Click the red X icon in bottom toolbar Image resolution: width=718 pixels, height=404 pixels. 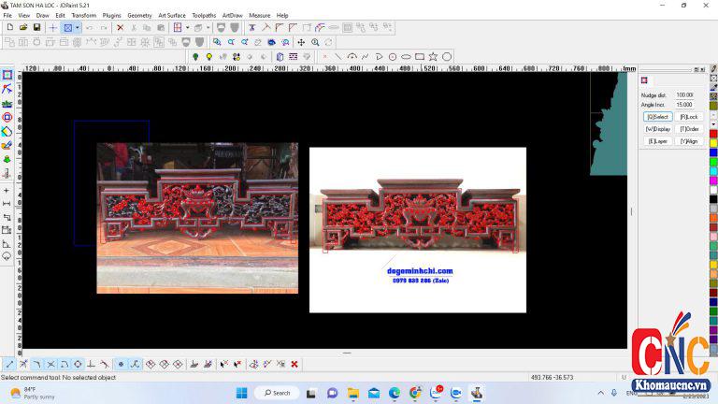294,364
